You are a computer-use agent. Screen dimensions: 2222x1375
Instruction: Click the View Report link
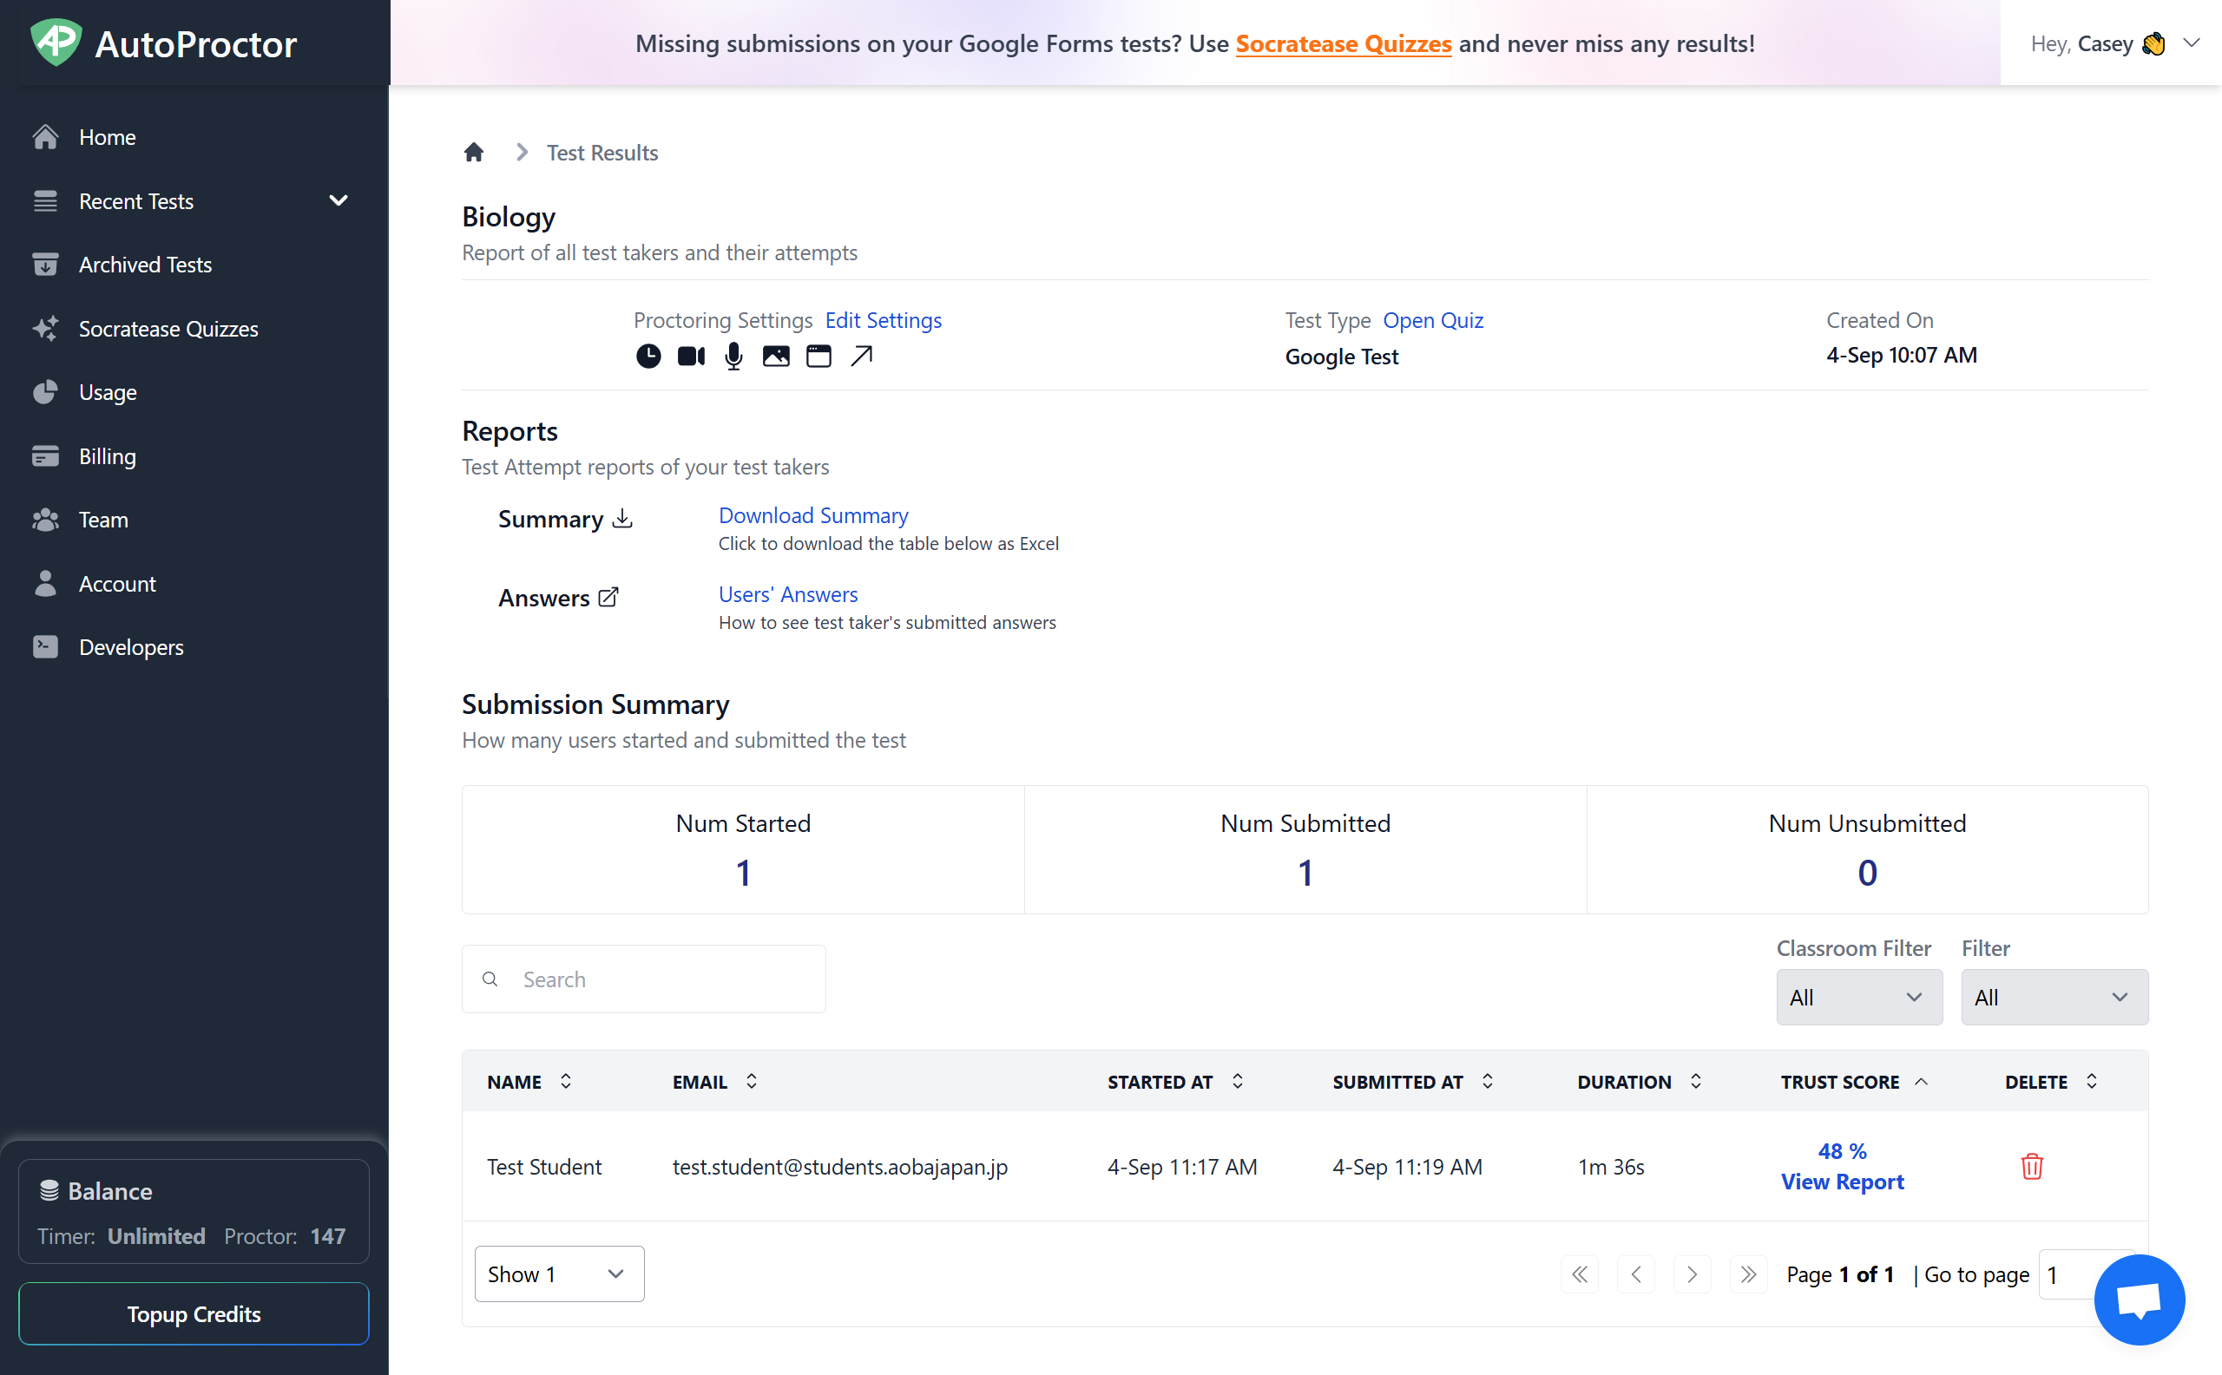pyautogui.click(x=1842, y=1182)
